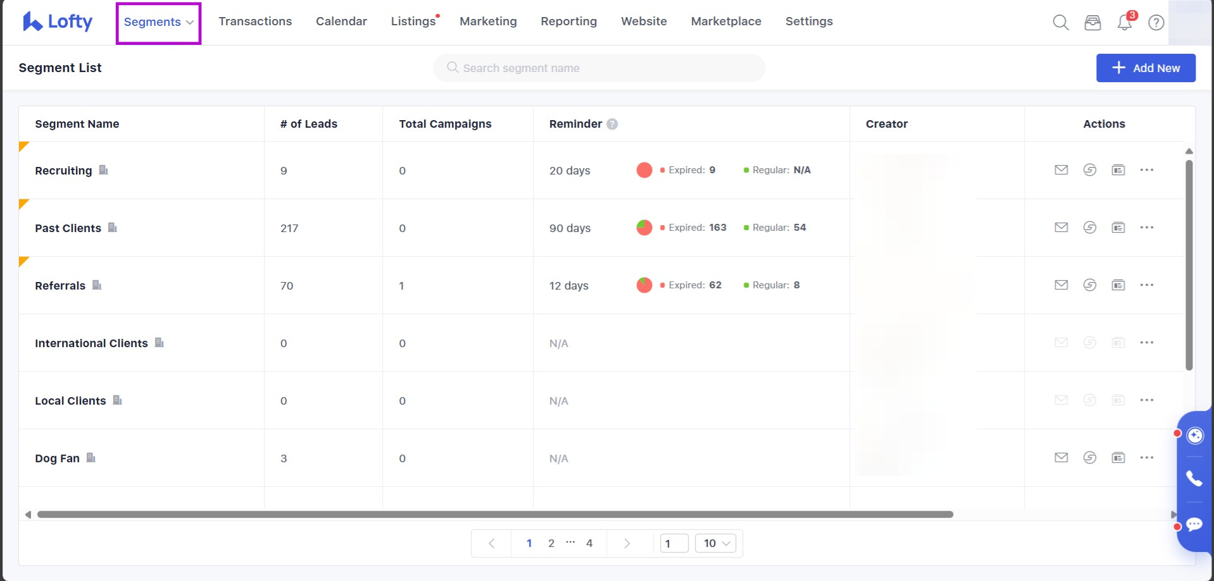
Task: Click the Reminder column info icon
Action: (x=612, y=125)
